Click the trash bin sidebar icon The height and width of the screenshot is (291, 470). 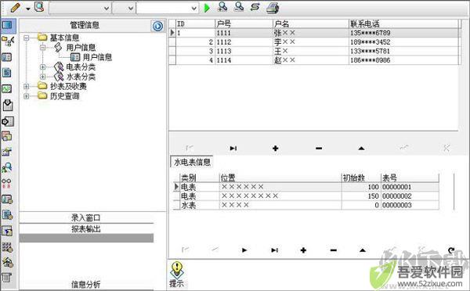pyautogui.click(x=6, y=278)
